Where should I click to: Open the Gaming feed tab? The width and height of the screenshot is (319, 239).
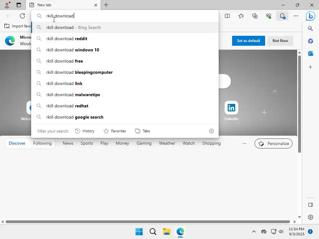[144, 143]
